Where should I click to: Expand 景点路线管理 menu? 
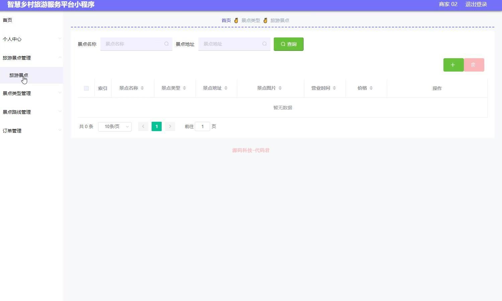(31, 112)
